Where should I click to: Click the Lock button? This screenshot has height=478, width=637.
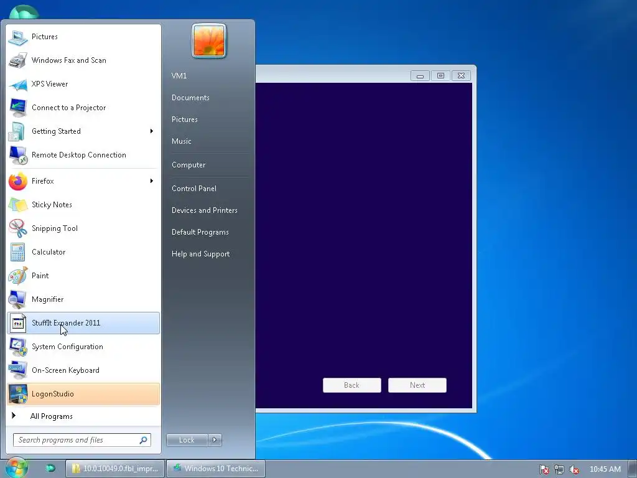[x=187, y=440]
